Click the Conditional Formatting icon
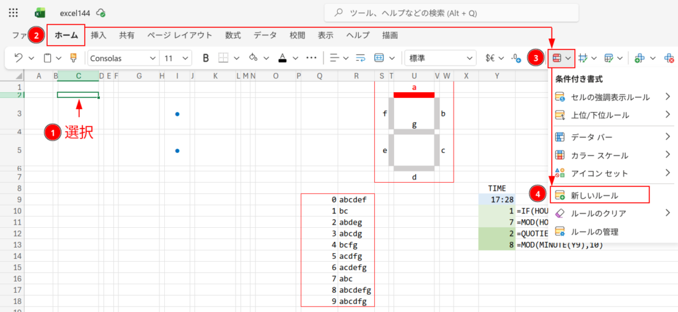This screenshot has height=312, width=678. pos(556,58)
